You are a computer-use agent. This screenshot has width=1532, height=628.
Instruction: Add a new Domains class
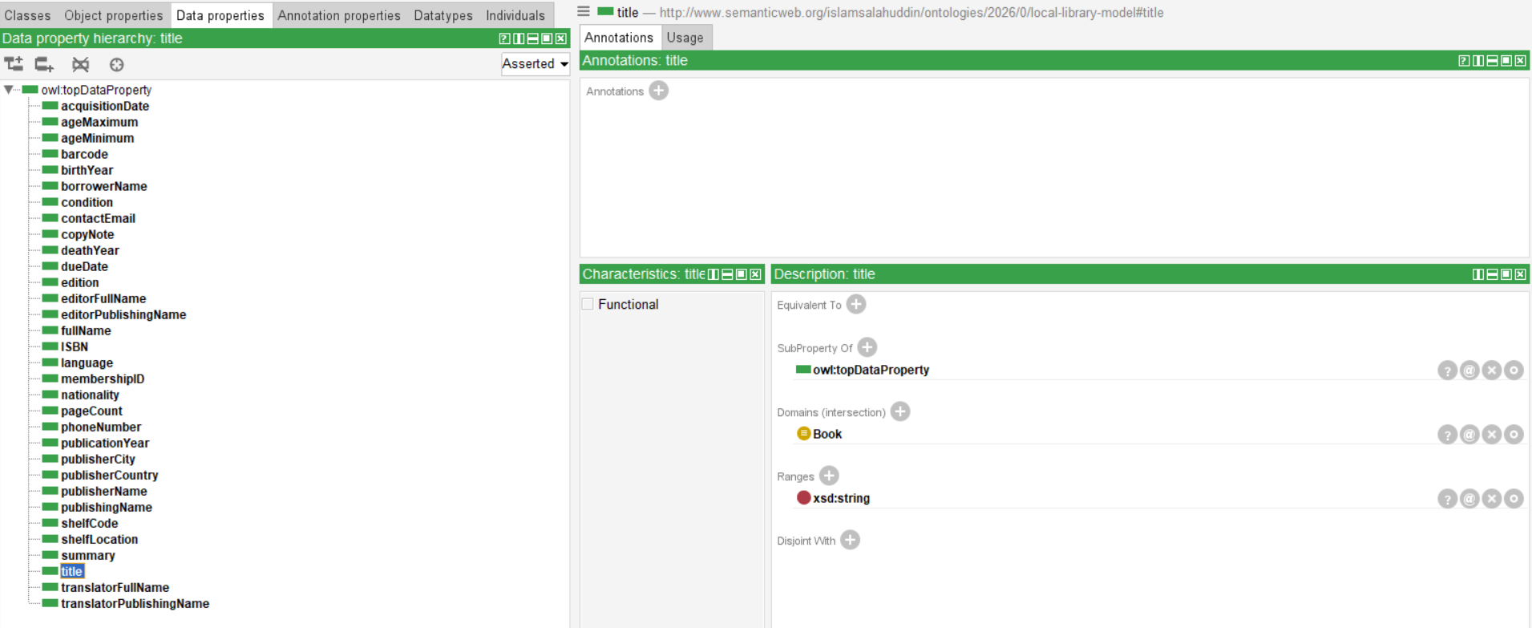[x=900, y=412]
